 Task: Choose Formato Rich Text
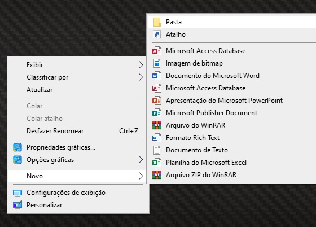[232, 138]
